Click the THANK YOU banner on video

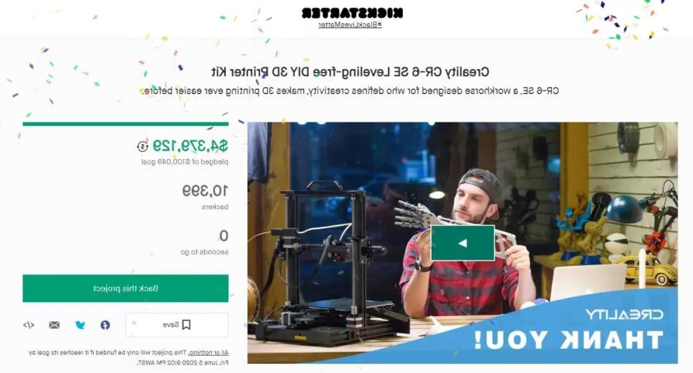pos(568,340)
